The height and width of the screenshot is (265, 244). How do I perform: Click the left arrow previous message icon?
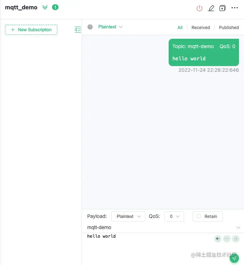[218, 239]
